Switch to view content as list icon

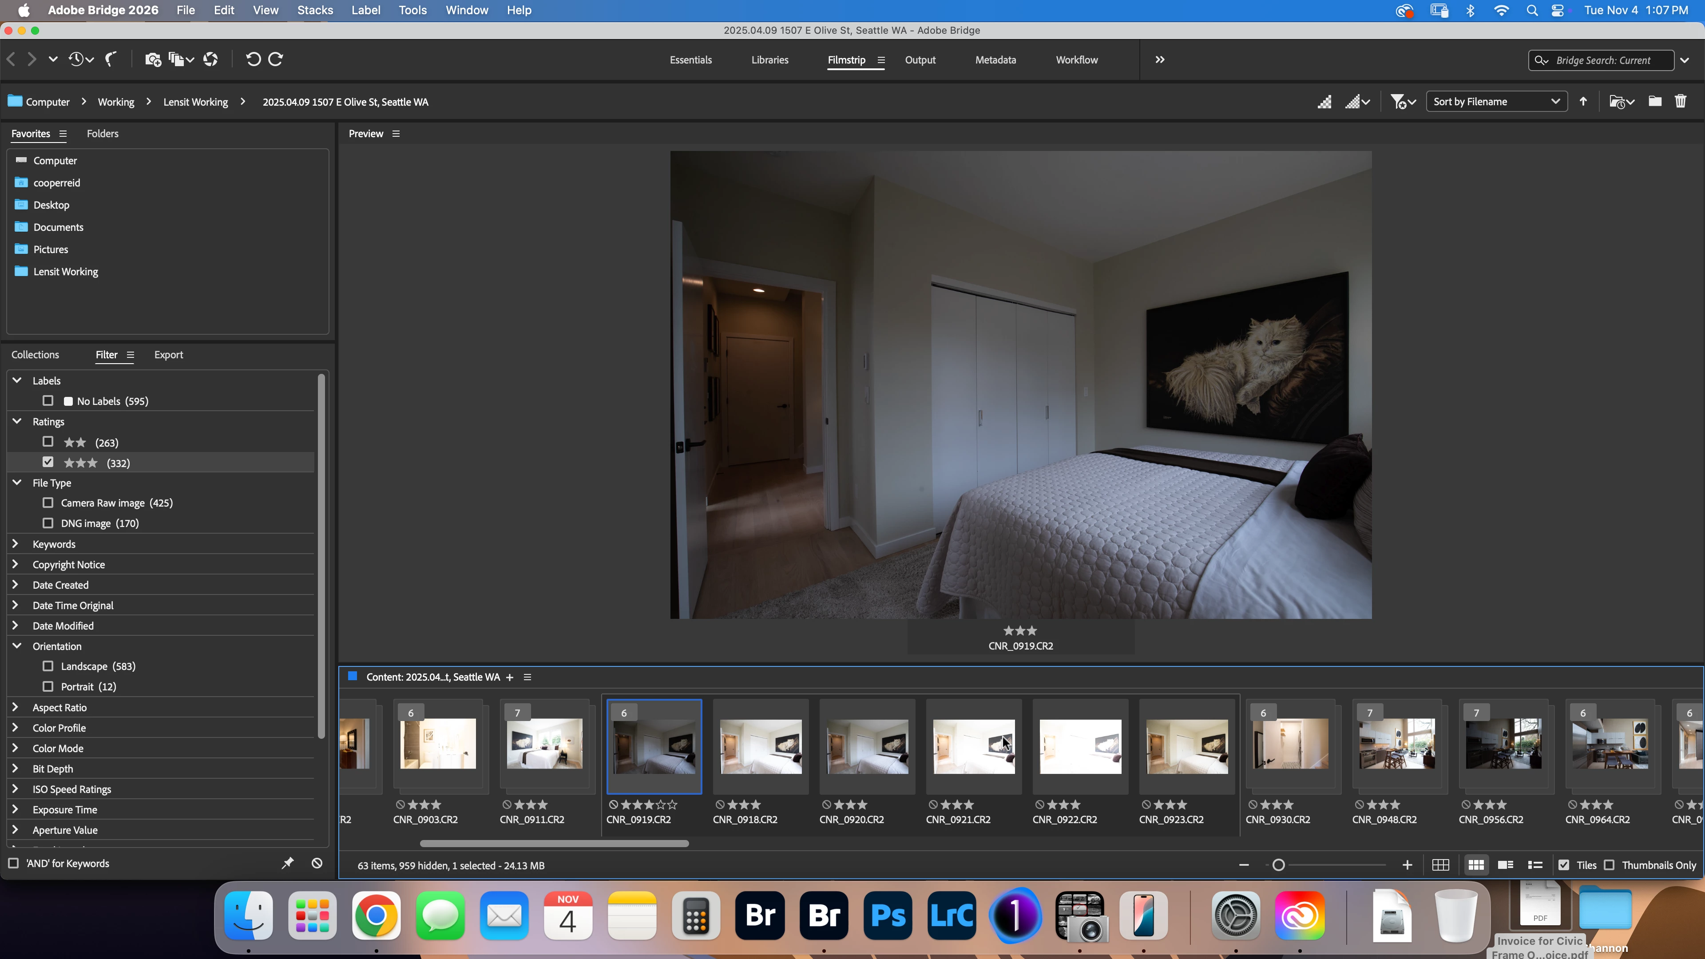click(1535, 865)
